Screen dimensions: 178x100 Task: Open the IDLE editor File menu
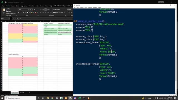click(x=75, y=7)
